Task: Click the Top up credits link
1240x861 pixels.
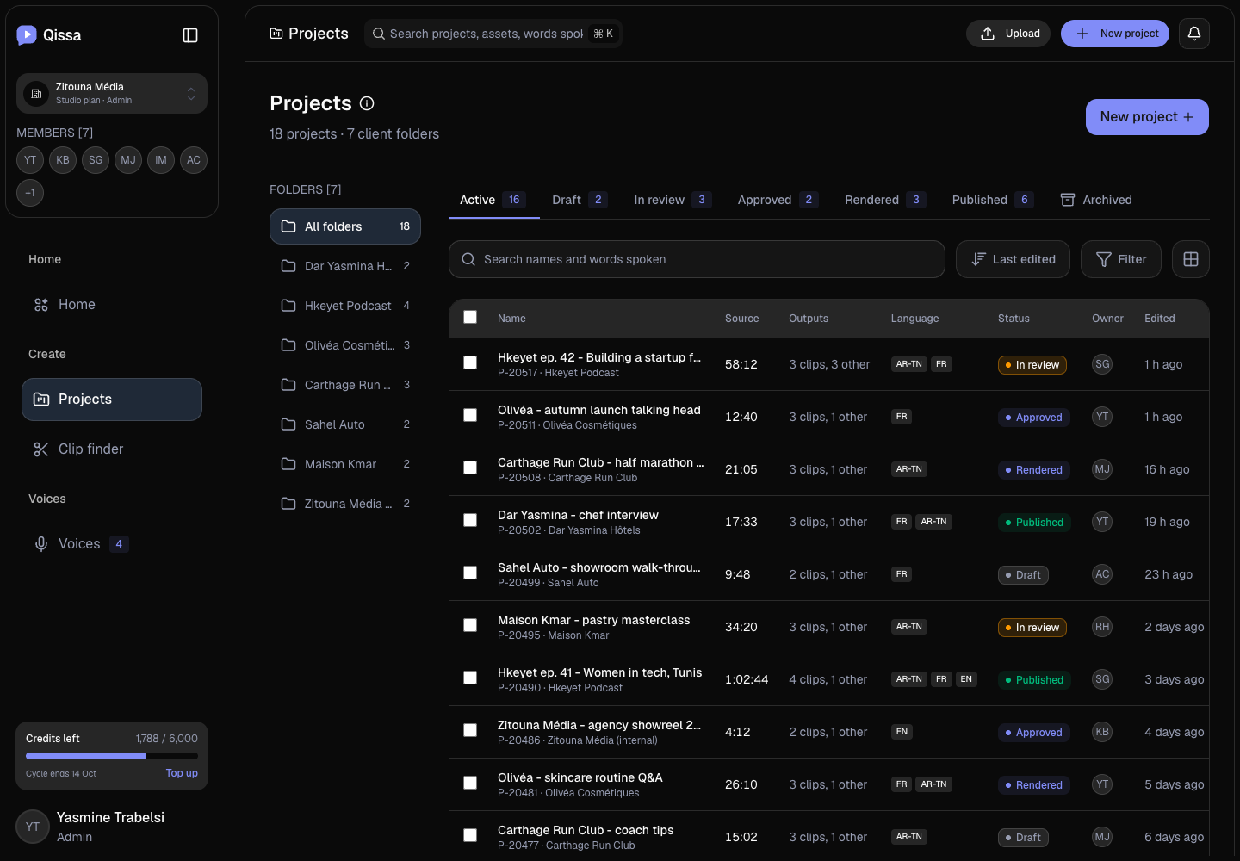Action: [182, 773]
